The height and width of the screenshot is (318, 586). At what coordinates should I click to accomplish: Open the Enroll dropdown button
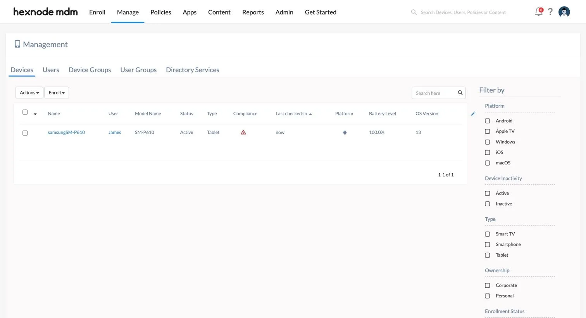[57, 93]
